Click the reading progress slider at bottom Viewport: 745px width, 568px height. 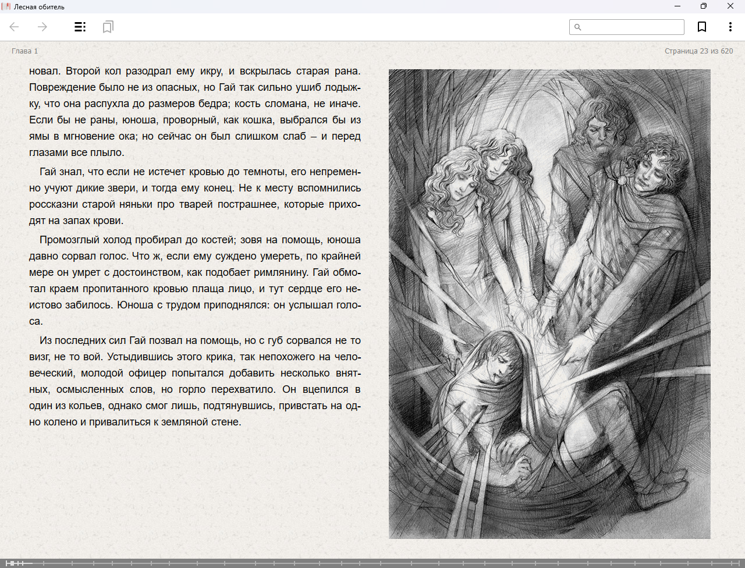[x=372, y=563]
